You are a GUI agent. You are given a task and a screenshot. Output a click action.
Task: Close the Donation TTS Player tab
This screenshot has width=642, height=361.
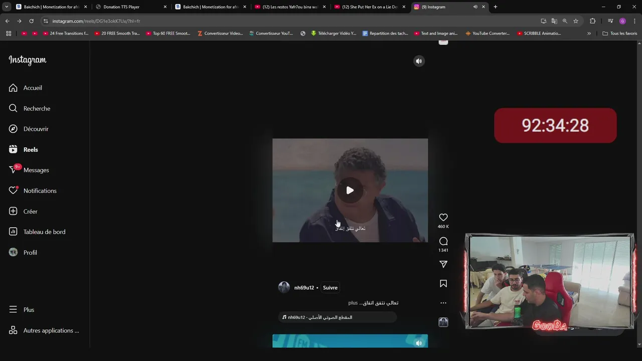tap(165, 7)
